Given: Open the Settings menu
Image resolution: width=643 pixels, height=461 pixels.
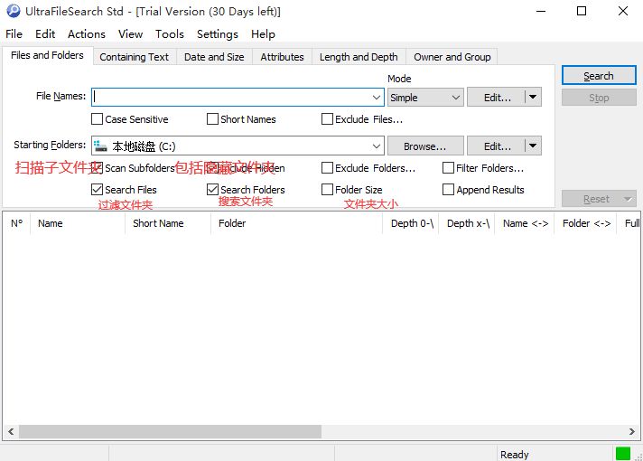Looking at the screenshot, I should click(218, 34).
